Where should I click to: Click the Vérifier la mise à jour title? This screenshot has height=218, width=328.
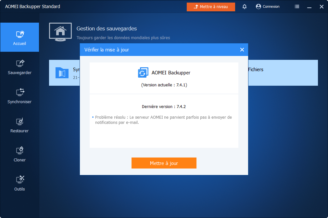point(107,50)
